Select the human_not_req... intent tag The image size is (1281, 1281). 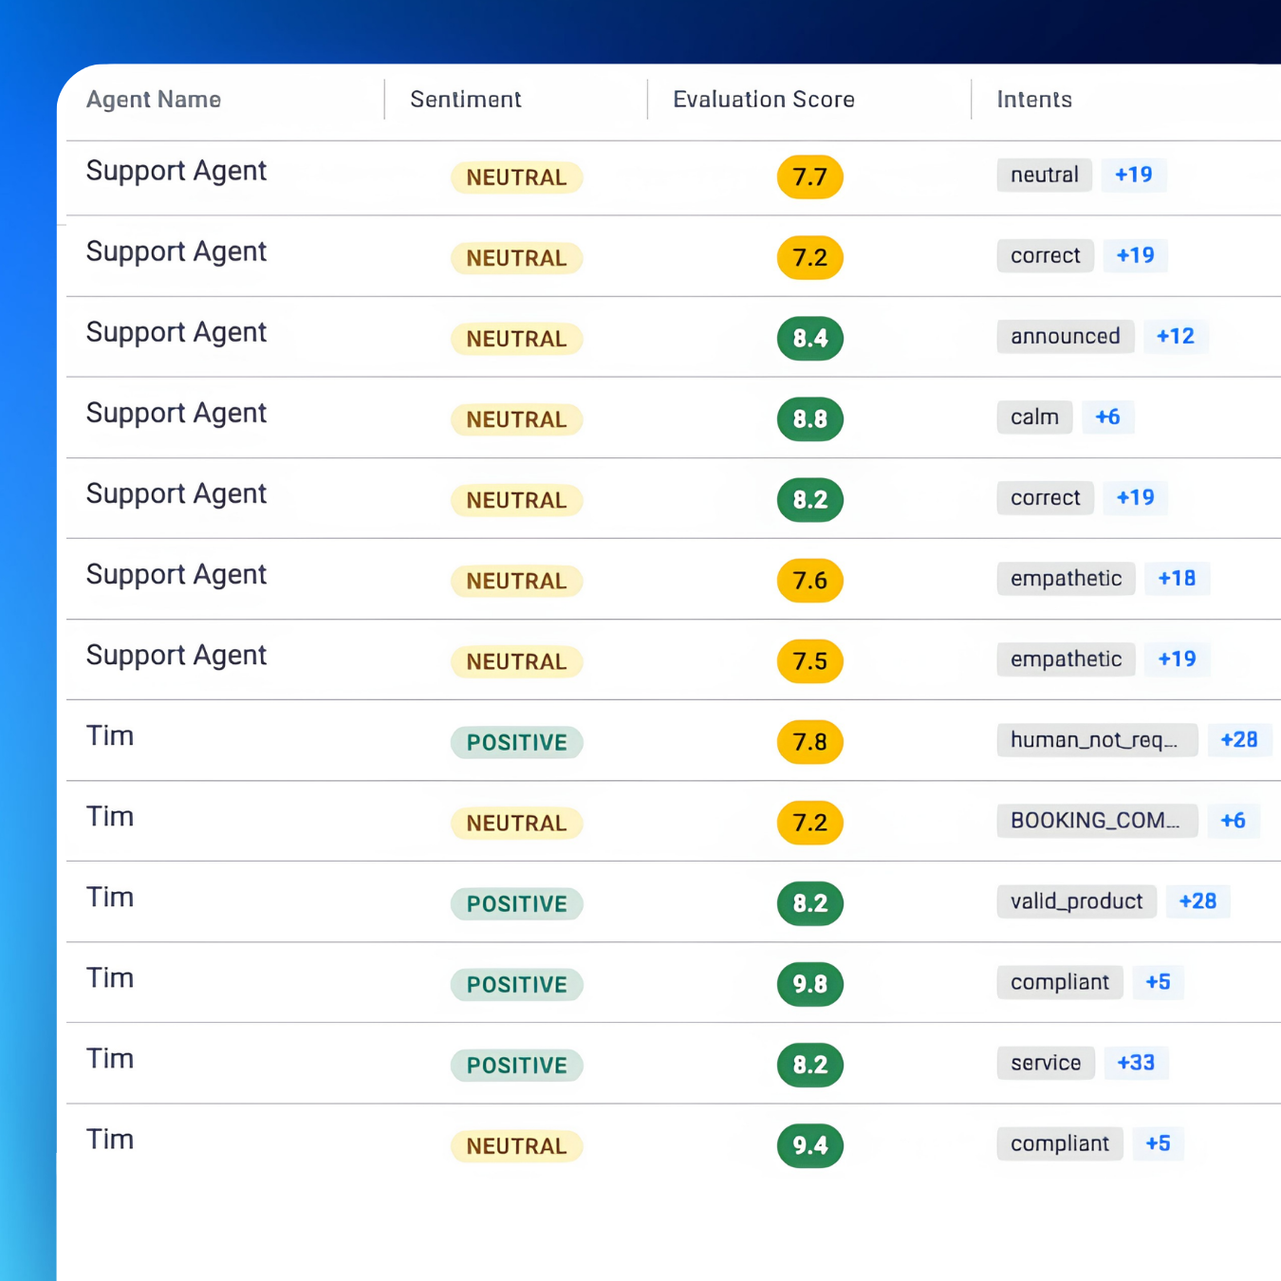[1097, 740]
